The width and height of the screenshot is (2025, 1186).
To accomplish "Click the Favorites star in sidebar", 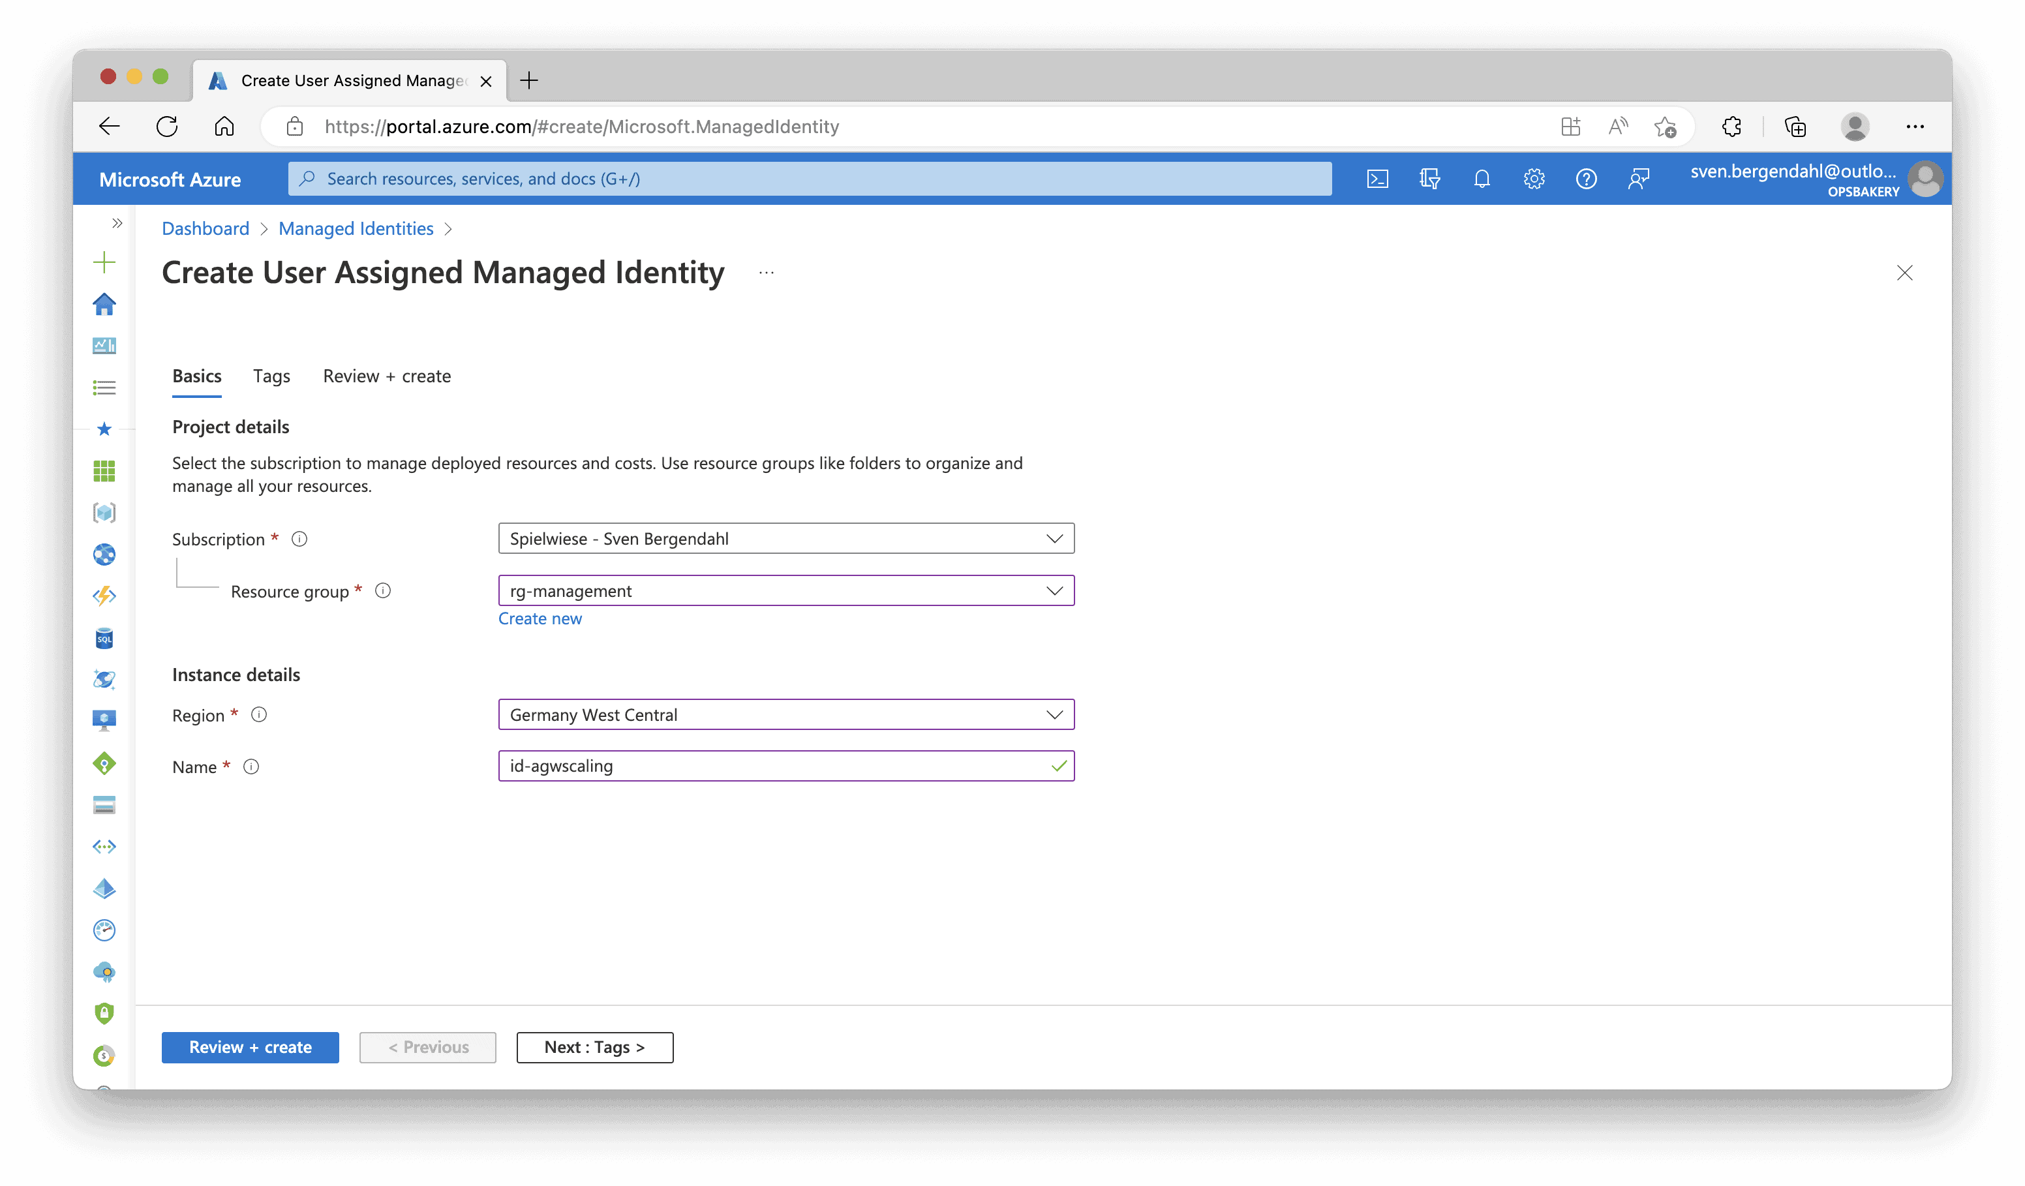I will (104, 429).
